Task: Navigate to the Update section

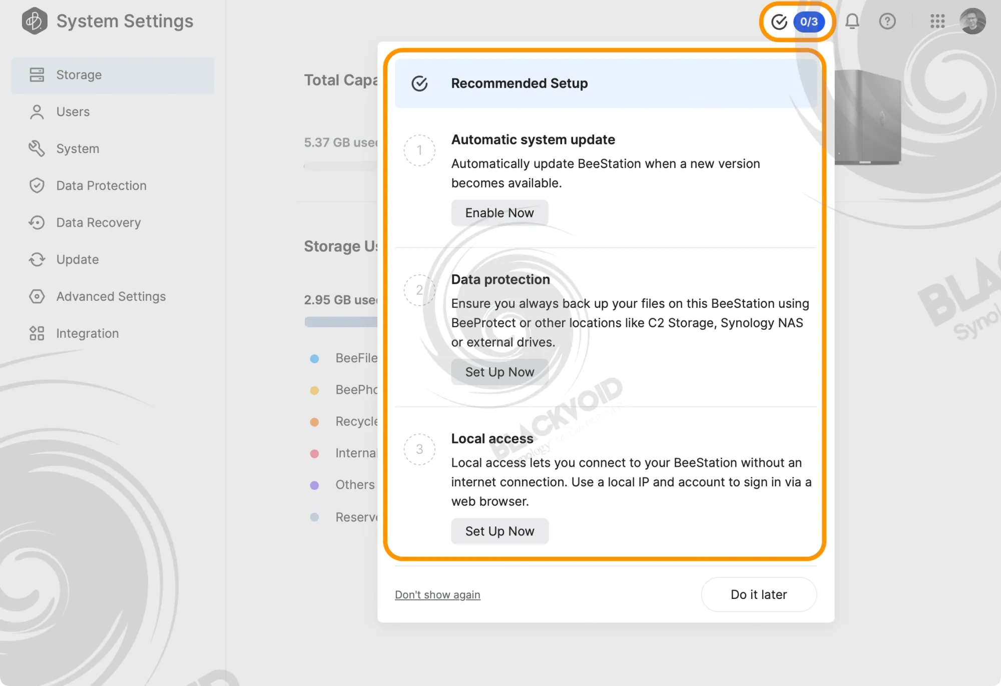Action: (113, 260)
